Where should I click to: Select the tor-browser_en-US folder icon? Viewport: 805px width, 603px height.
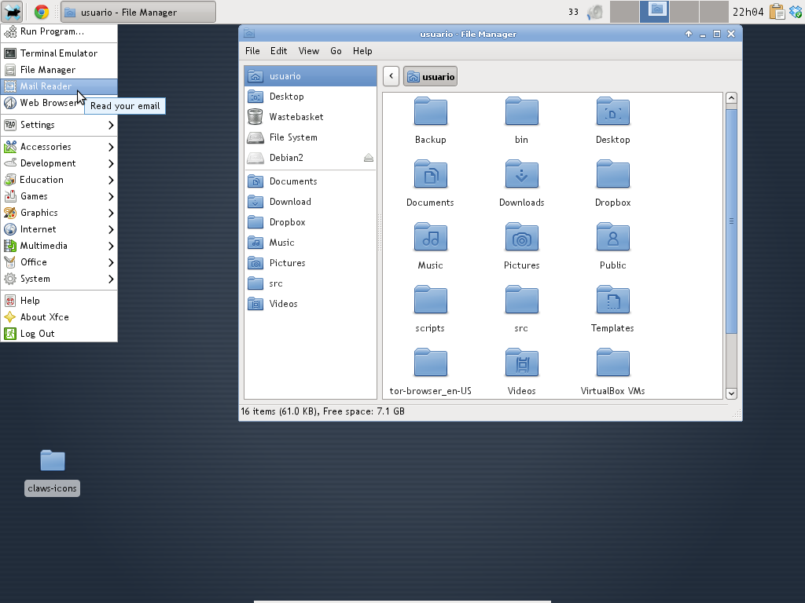click(x=430, y=363)
